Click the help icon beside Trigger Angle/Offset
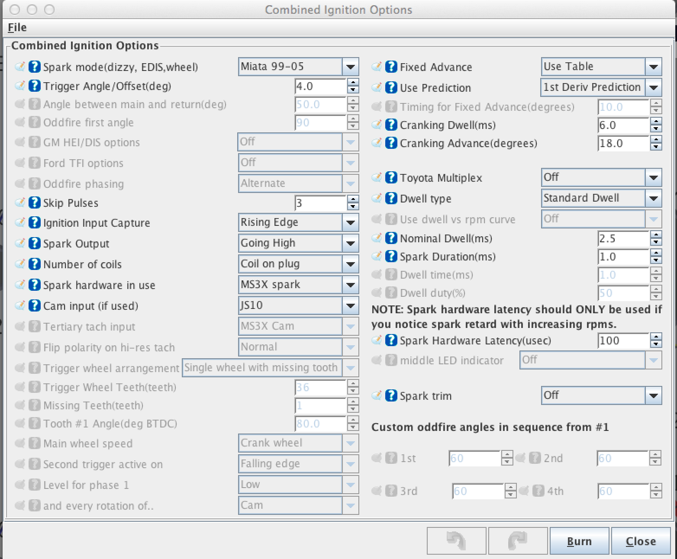Image resolution: width=677 pixels, height=559 pixels. pyautogui.click(x=35, y=86)
